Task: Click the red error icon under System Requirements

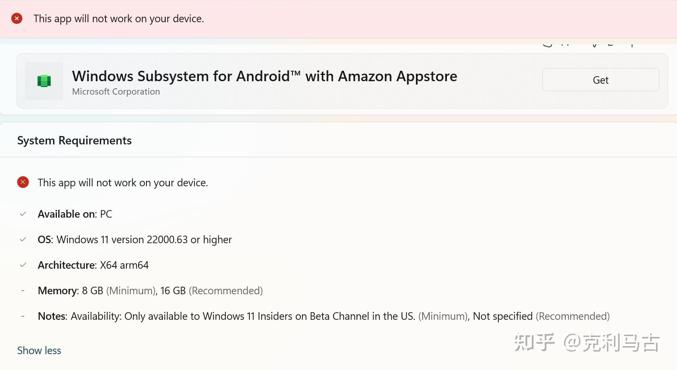Action: (x=23, y=182)
